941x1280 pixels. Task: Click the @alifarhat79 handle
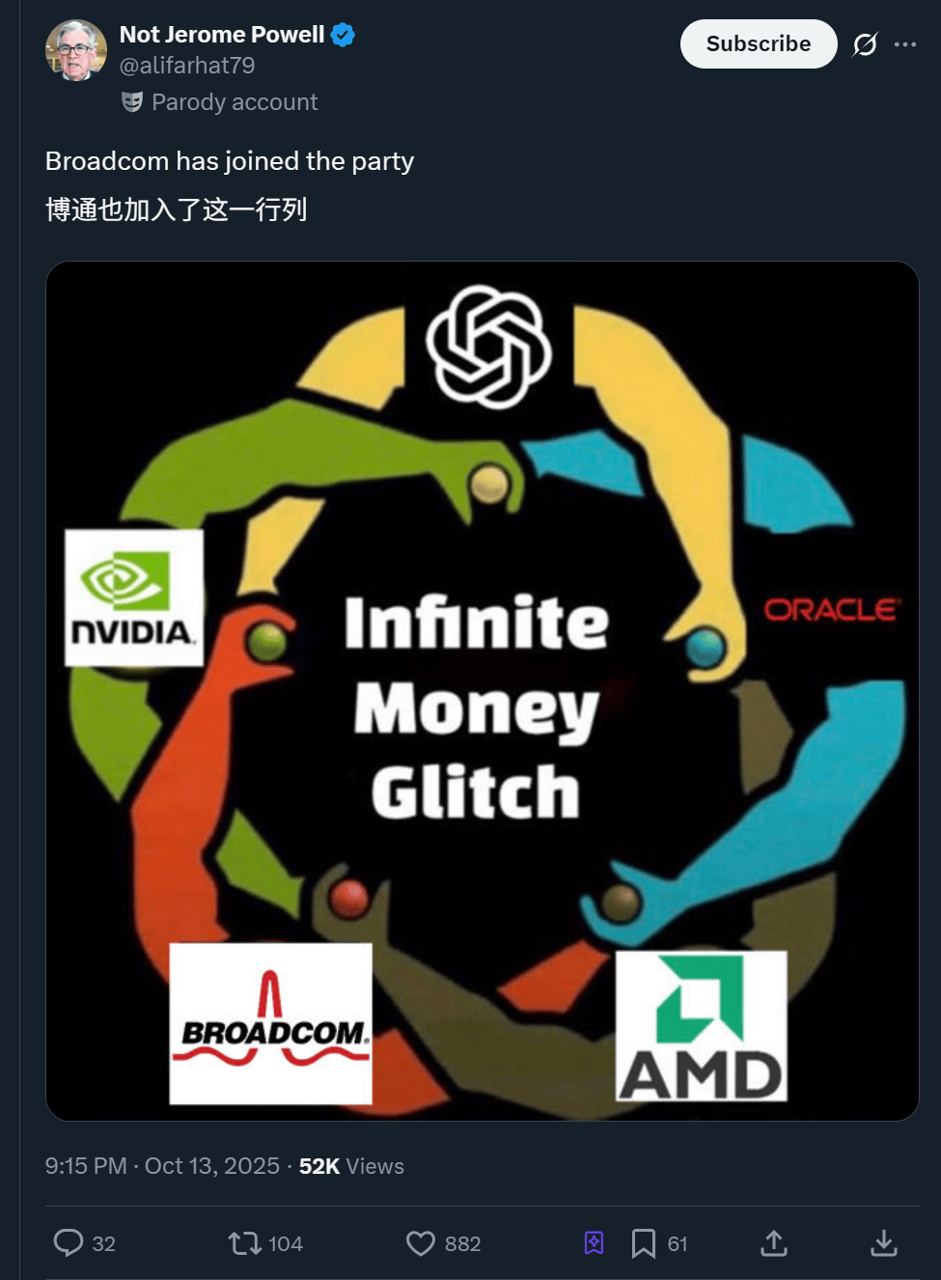point(187,66)
